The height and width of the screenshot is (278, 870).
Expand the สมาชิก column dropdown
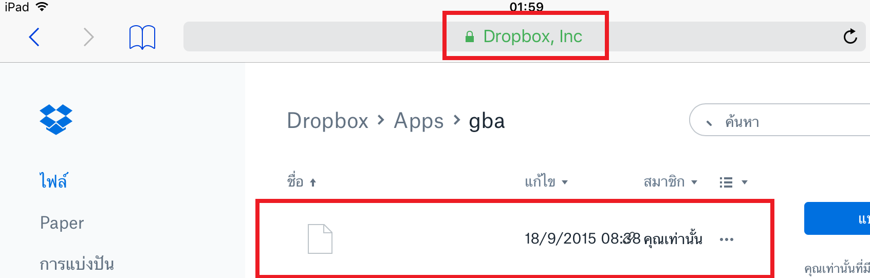671,182
